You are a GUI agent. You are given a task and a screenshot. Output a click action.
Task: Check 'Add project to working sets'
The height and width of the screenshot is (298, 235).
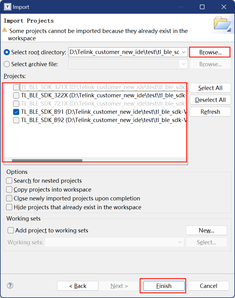tap(11, 230)
